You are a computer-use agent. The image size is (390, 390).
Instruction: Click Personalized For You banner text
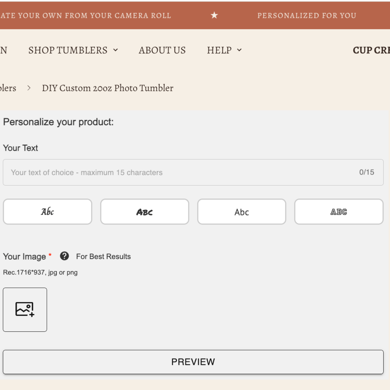coord(307,15)
